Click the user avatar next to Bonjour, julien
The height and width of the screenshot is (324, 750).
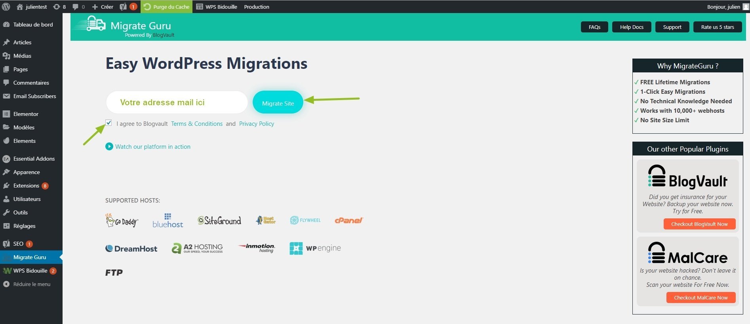[x=746, y=7]
